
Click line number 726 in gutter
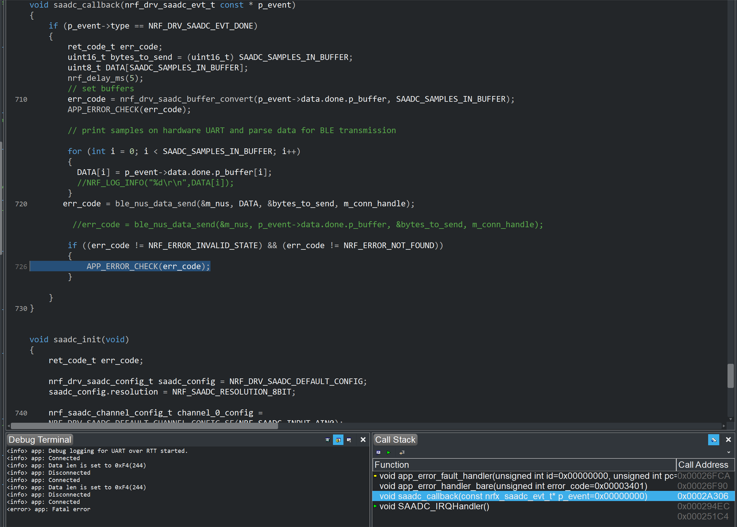(x=21, y=267)
